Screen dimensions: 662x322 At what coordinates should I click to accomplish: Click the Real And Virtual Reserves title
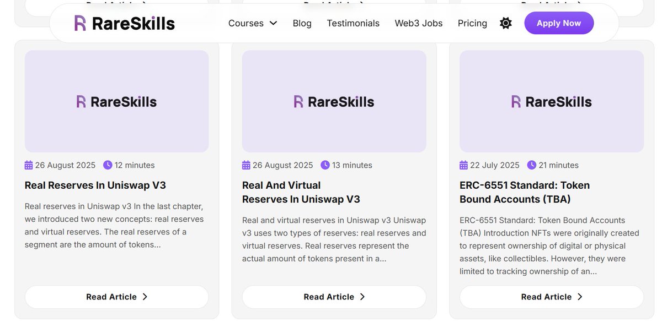pyautogui.click(x=301, y=192)
